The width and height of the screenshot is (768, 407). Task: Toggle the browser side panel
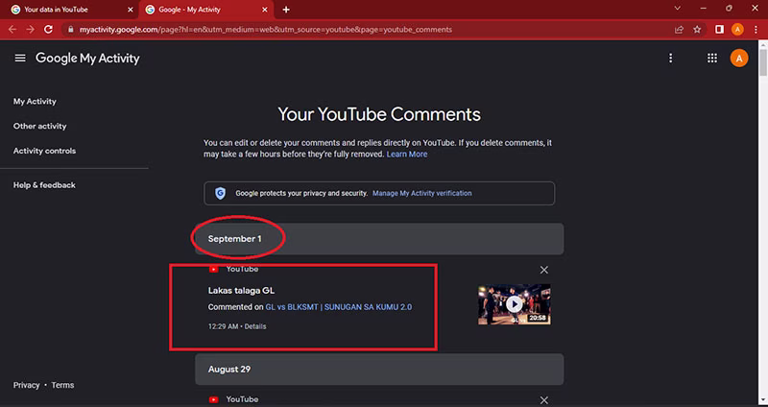pyautogui.click(x=719, y=30)
